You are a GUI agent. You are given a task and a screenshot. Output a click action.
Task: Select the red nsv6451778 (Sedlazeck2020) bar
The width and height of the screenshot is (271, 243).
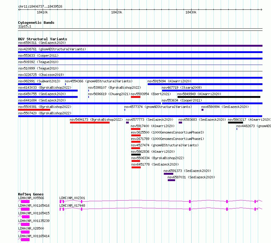pos(136,167)
